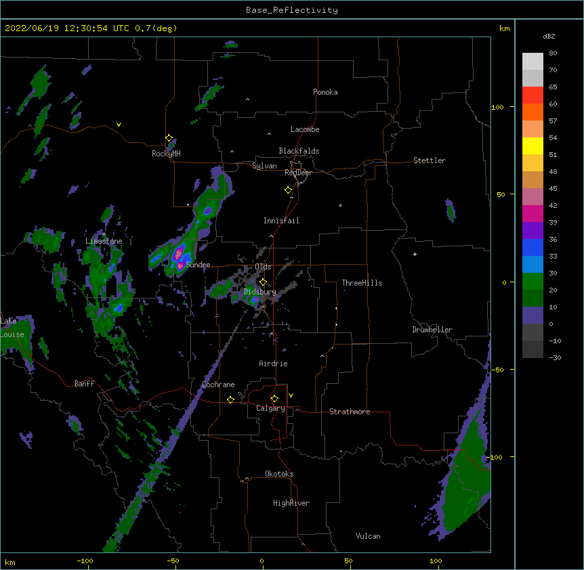Click the 50 tick label on the vertical axis
Viewport: 584px width, 570px height.
501,194
